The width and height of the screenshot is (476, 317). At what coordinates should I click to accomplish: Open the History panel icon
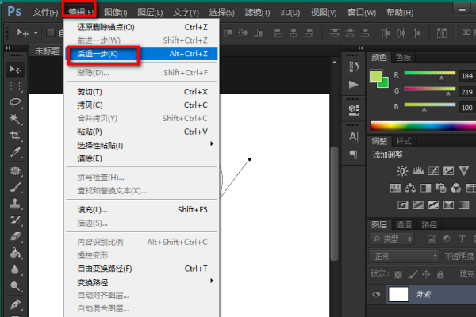tap(354, 67)
